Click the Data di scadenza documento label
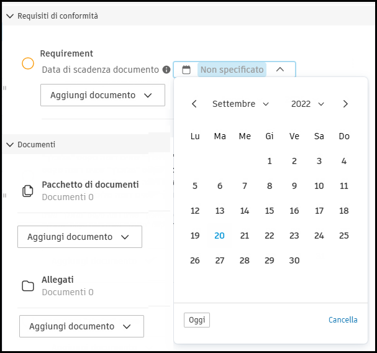The height and width of the screenshot is (353, 377). point(100,70)
